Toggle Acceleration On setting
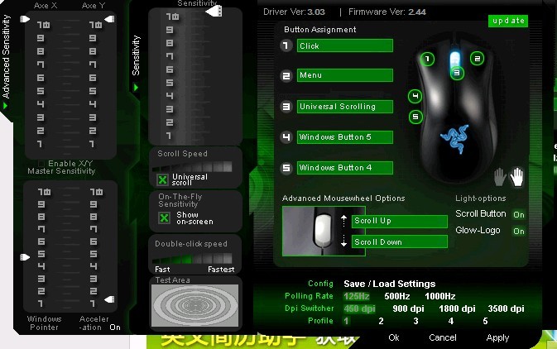This screenshot has width=557, height=349. [115, 327]
